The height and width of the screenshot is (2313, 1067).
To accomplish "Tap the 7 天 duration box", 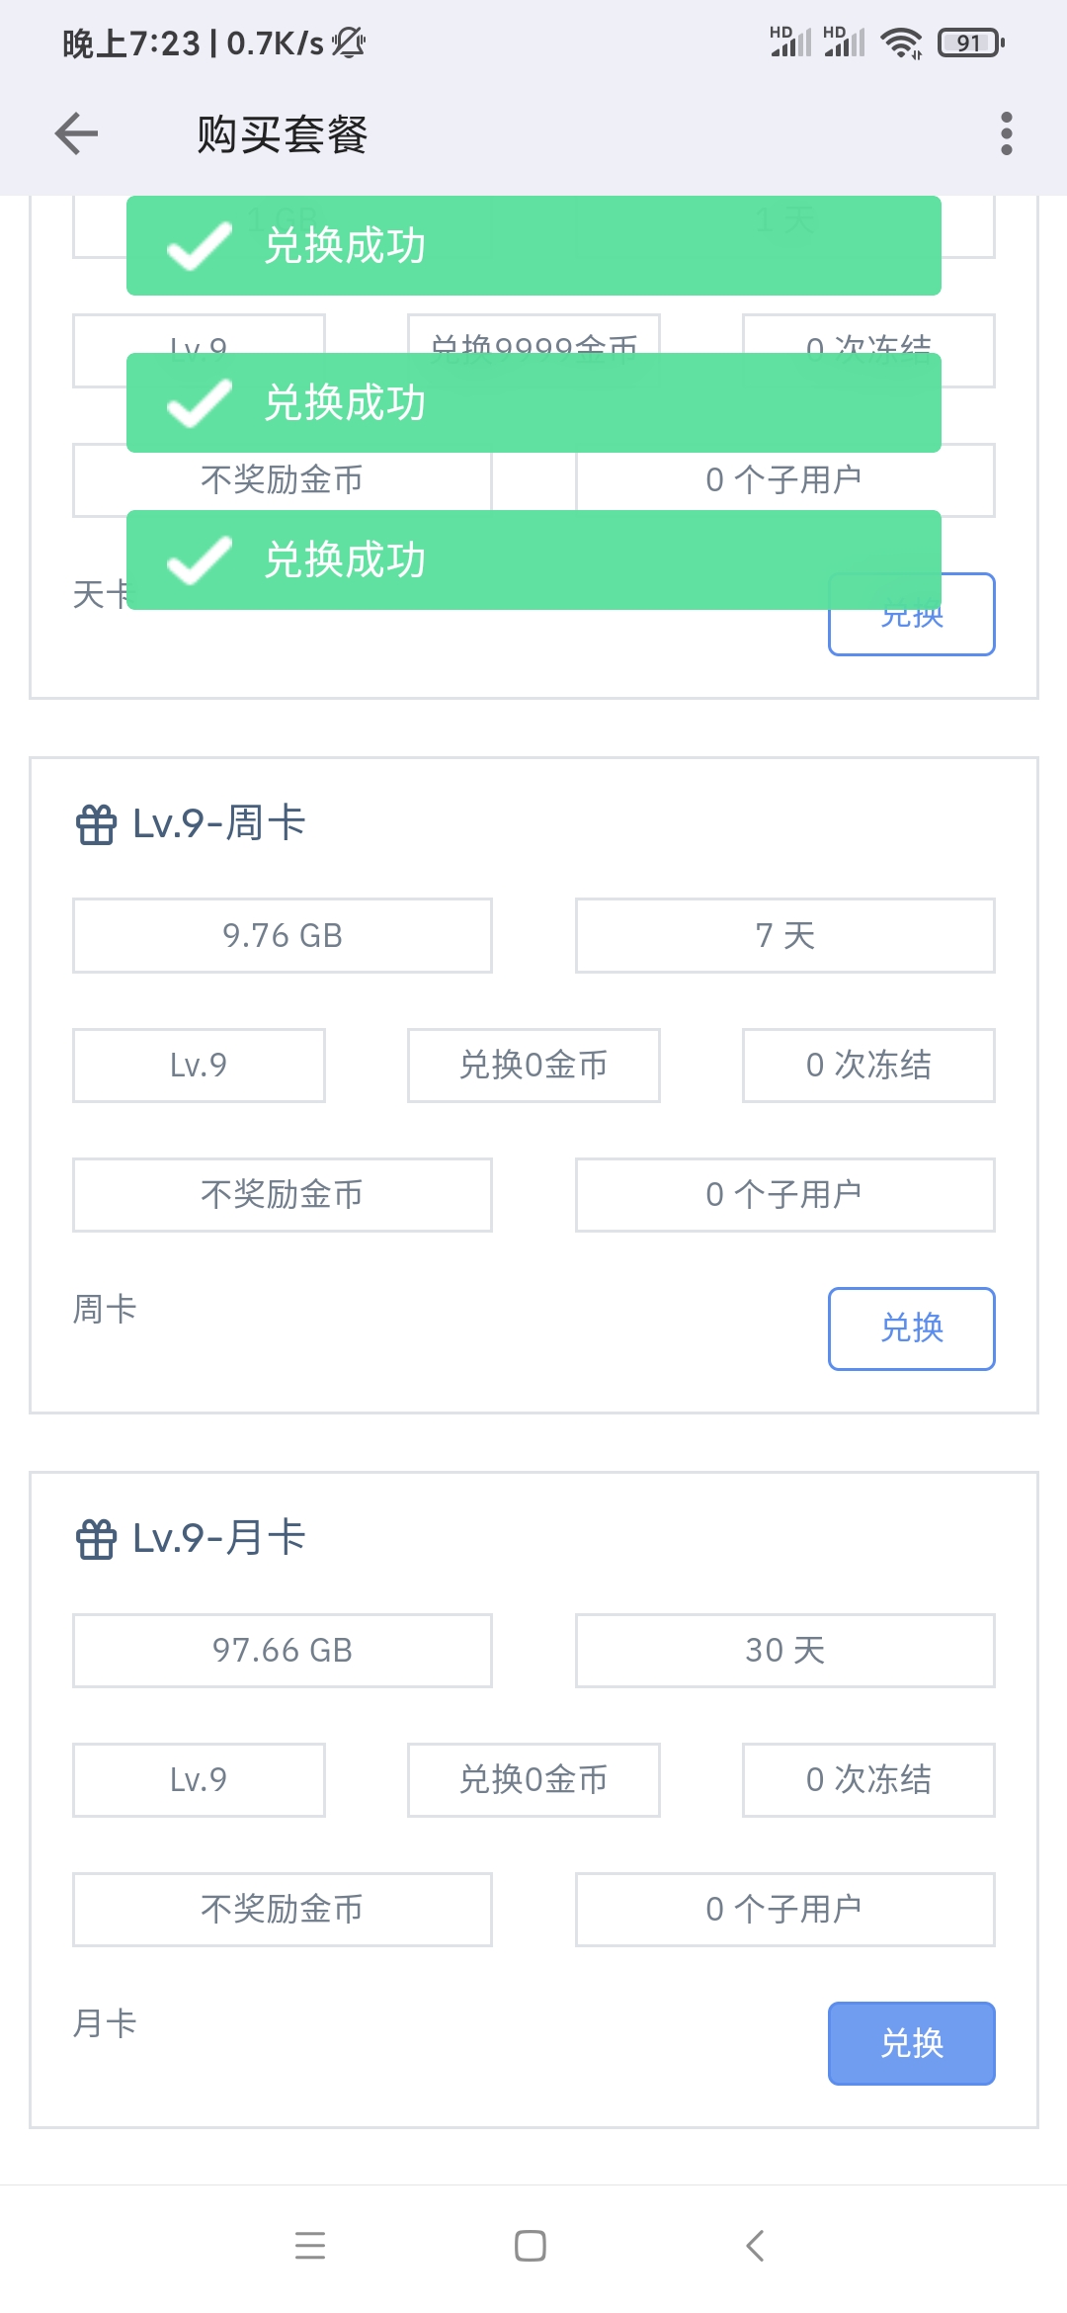I will click(x=784, y=935).
